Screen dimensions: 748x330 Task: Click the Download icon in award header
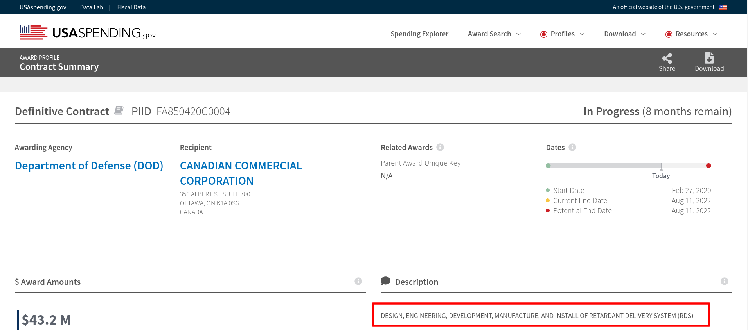709,58
